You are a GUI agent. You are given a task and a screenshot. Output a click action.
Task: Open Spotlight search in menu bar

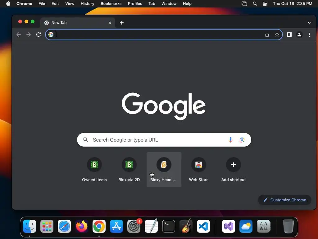pyautogui.click(x=255, y=4)
